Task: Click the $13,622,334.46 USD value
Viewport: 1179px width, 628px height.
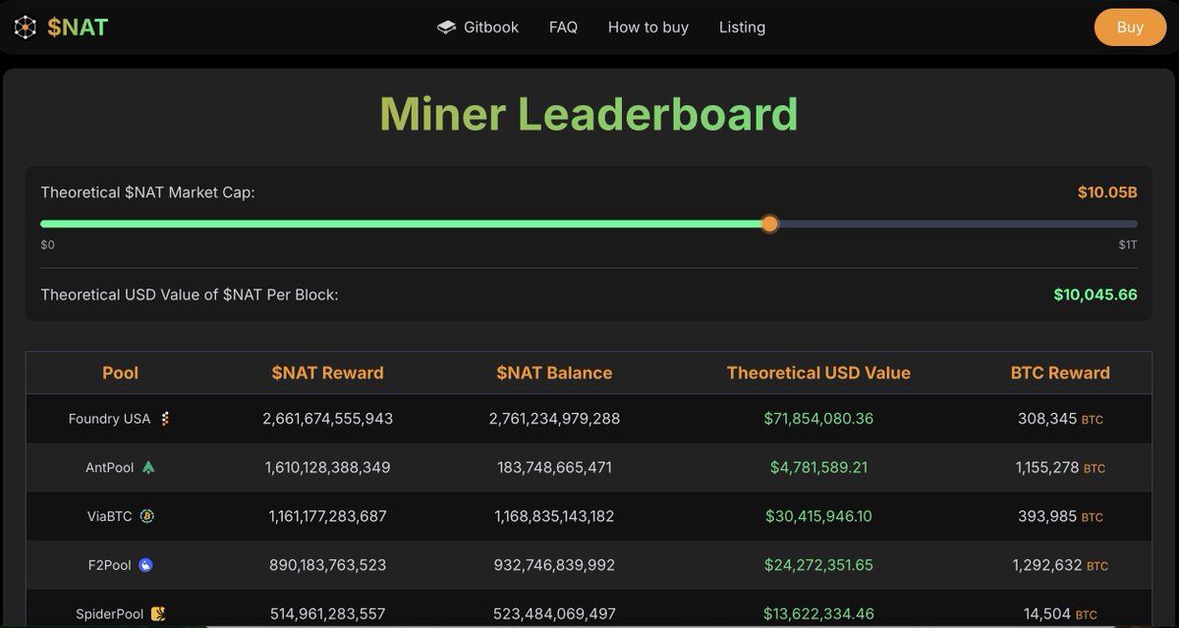Action: click(x=818, y=614)
